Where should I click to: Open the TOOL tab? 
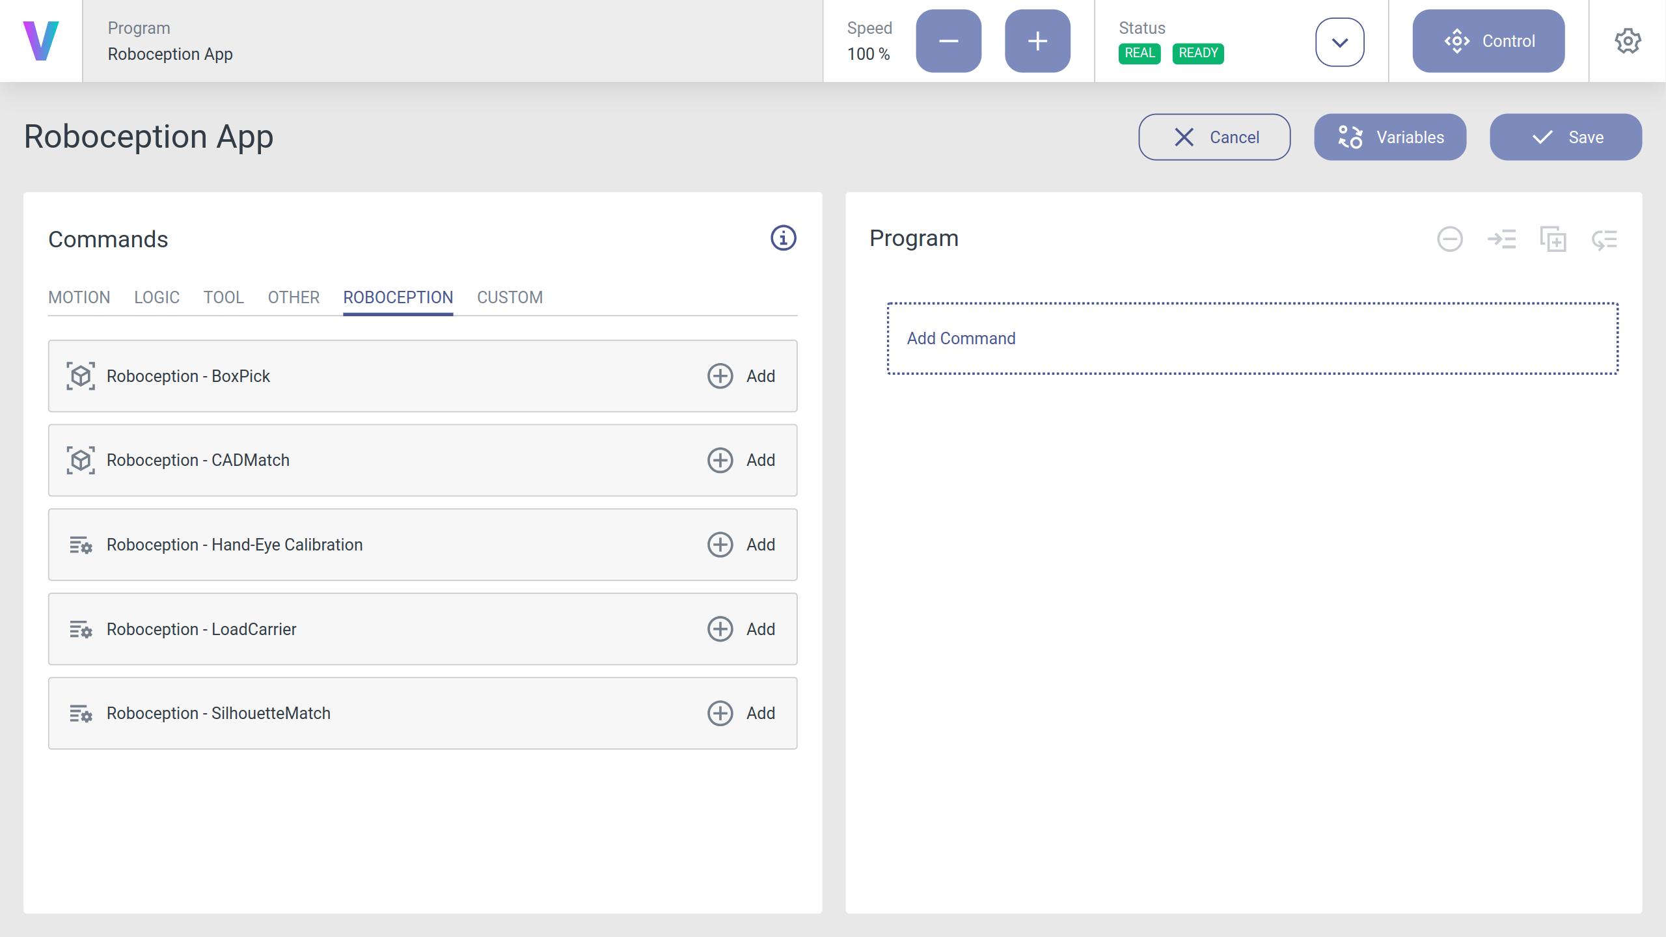point(224,297)
